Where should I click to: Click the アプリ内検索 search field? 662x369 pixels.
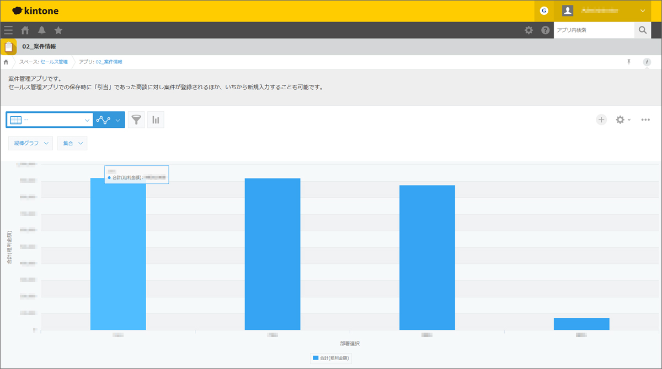594,30
